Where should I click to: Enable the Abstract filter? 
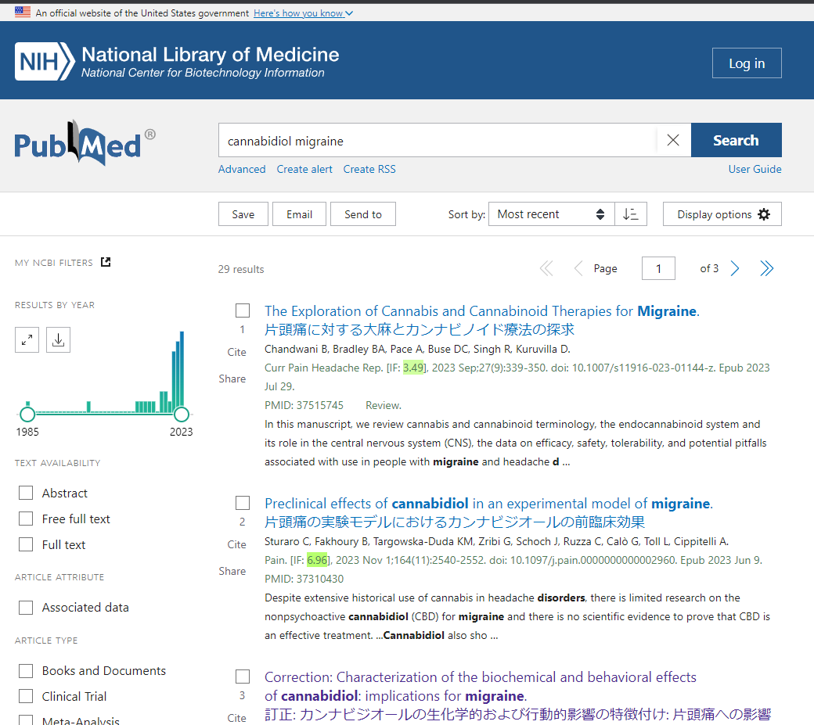point(25,493)
